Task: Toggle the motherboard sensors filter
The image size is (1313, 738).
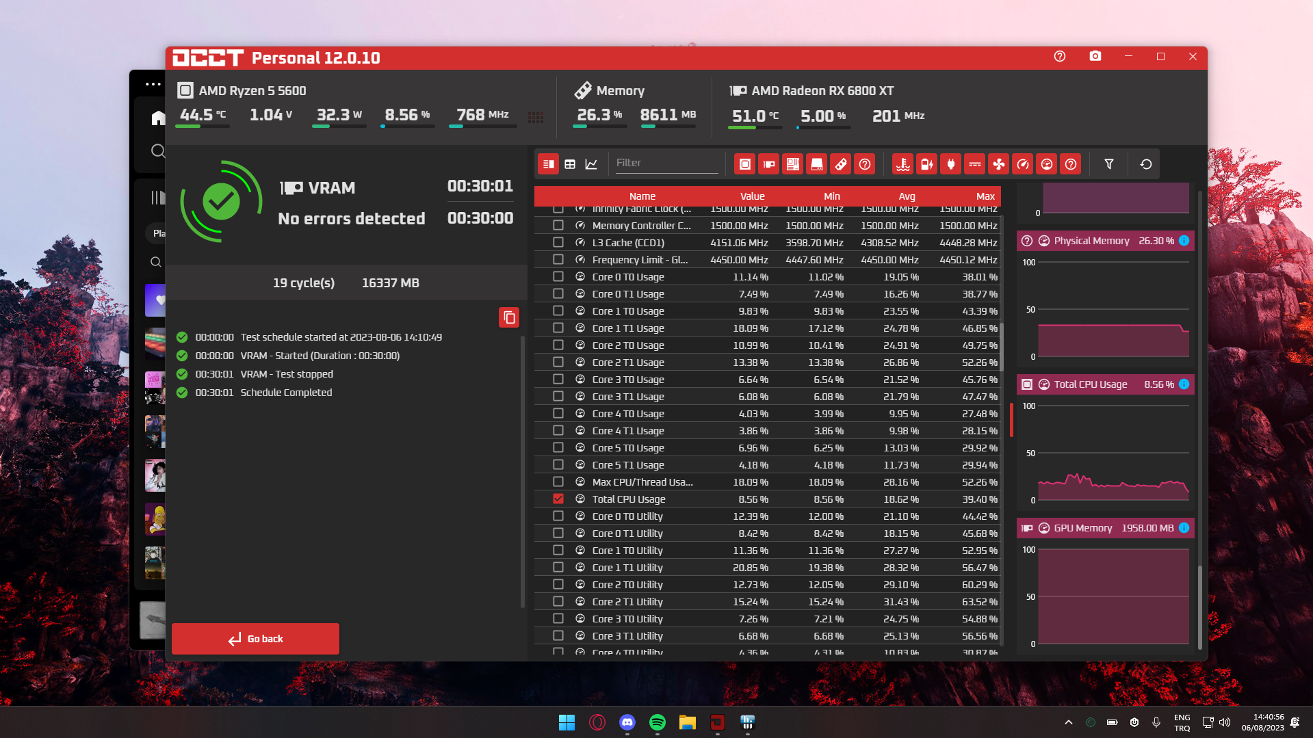Action: point(792,164)
